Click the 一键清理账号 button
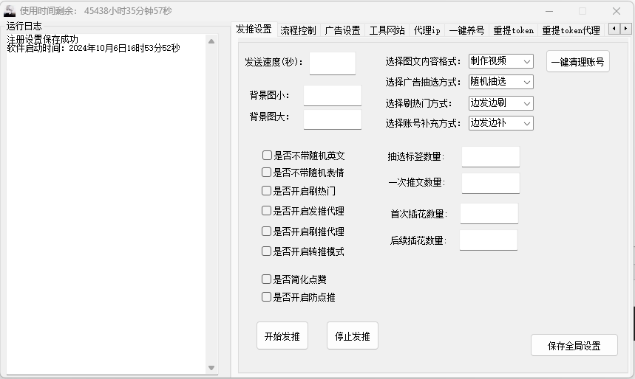 (x=577, y=62)
